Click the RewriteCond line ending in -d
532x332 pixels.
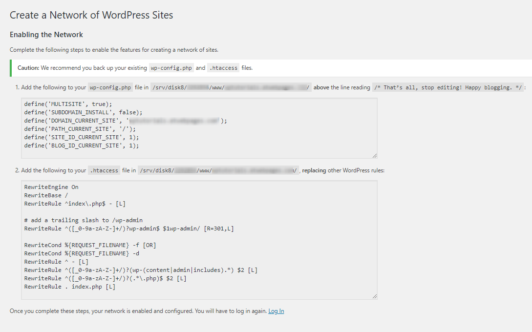[81, 253]
